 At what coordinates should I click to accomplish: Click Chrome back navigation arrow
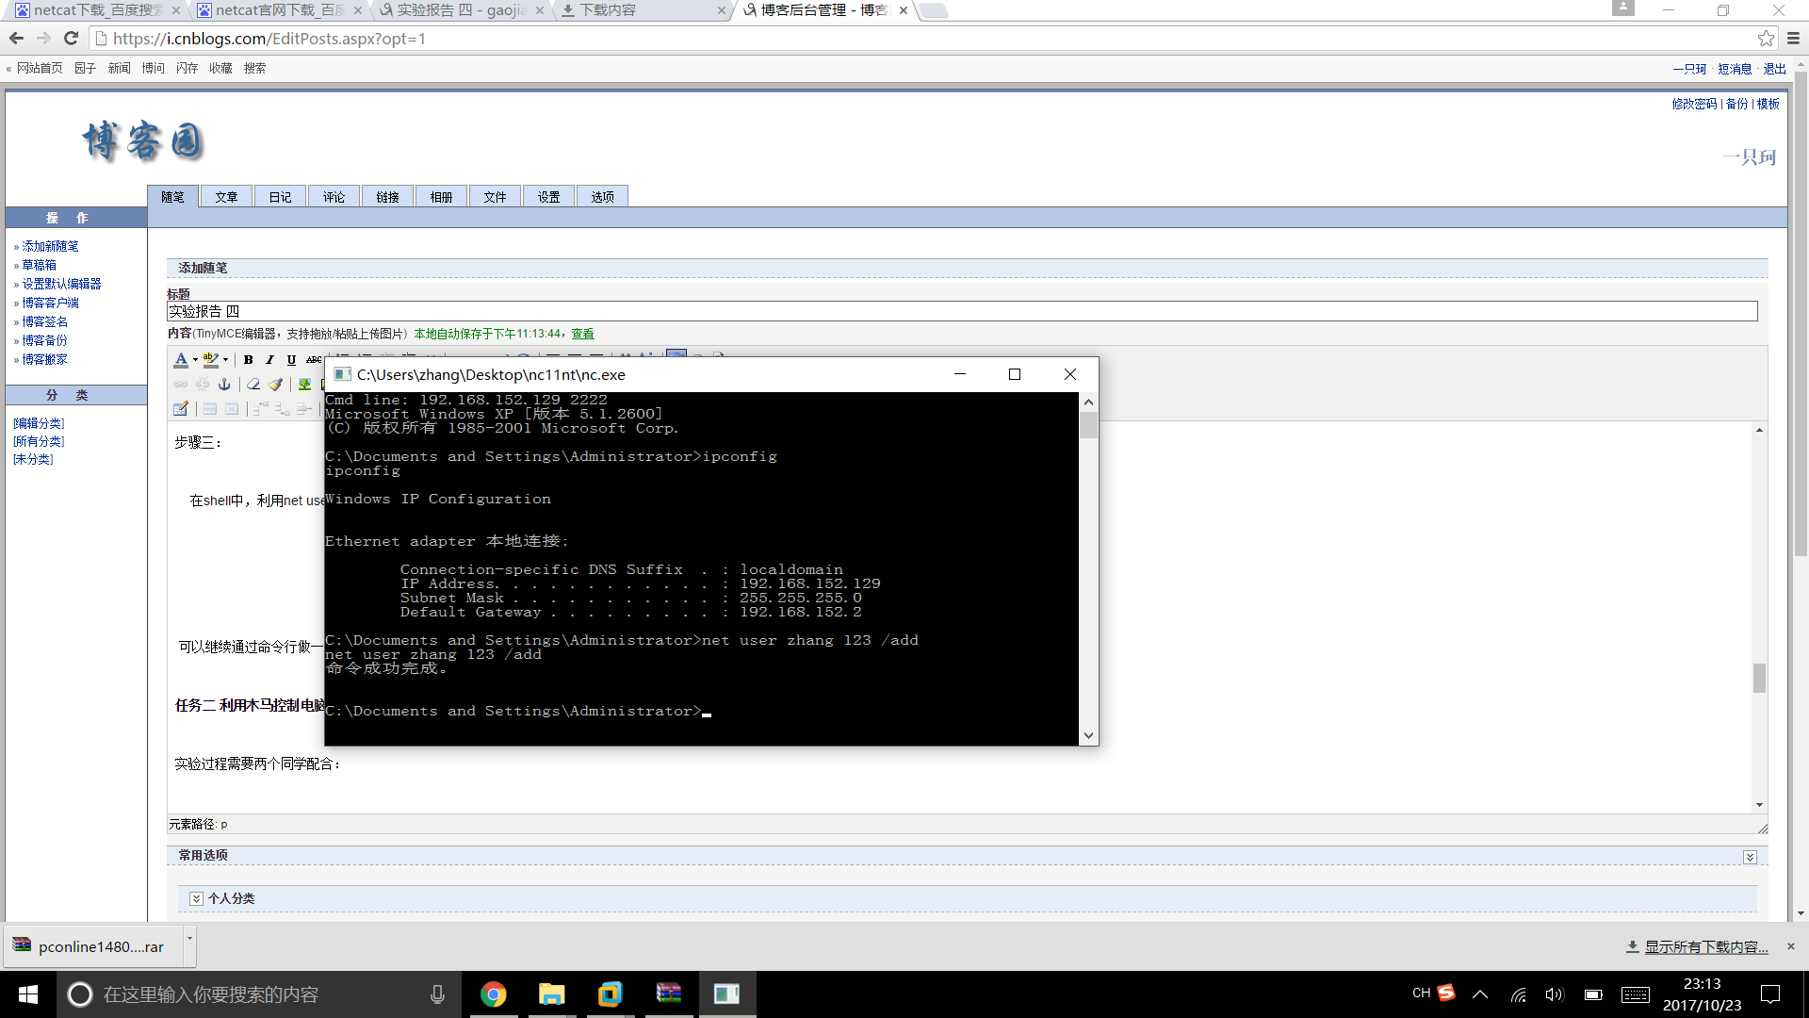[x=16, y=39]
